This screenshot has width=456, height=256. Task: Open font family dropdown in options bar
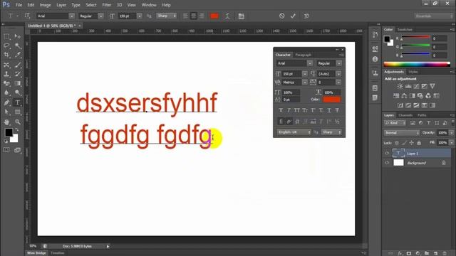71,16
